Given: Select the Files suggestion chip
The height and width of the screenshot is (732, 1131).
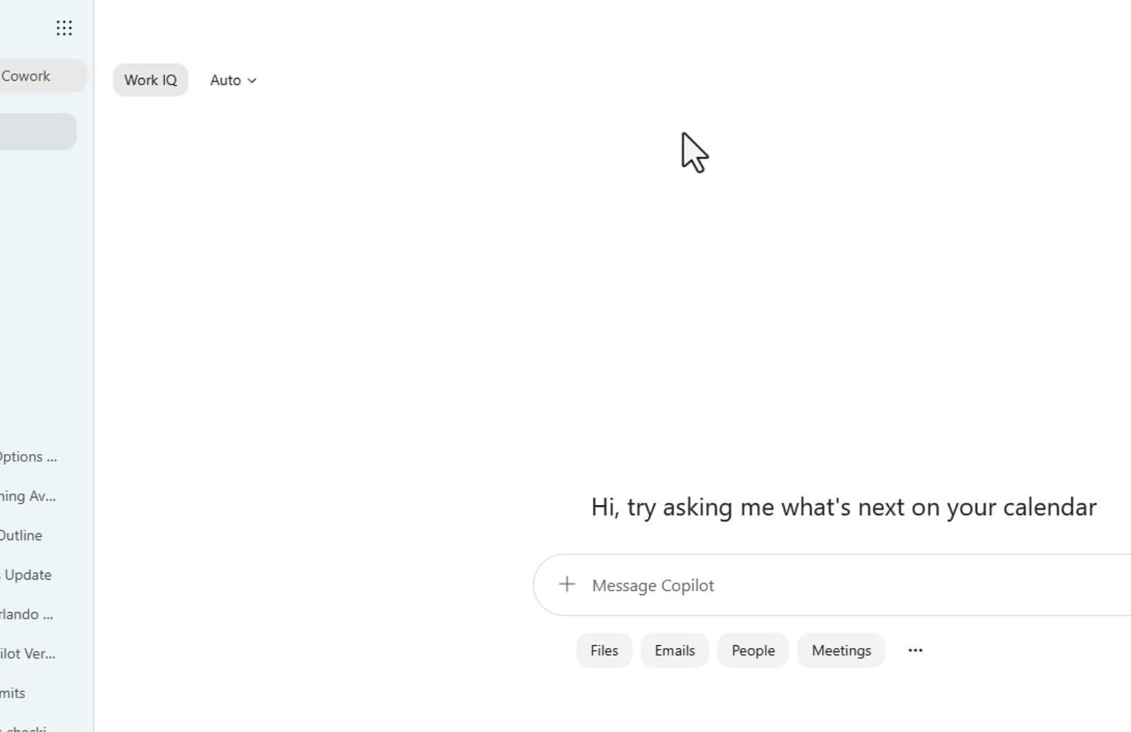Looking at the screenshot, I should pos(604,651).
